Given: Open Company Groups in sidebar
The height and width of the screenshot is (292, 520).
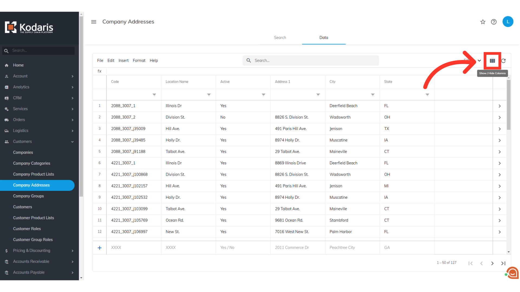Looking at the screenshot, I should coord(28,196).
